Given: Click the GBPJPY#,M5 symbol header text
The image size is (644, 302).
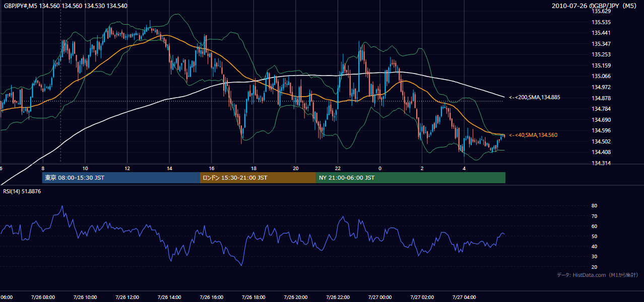Looking at the screenshot, I should [66, 6].
